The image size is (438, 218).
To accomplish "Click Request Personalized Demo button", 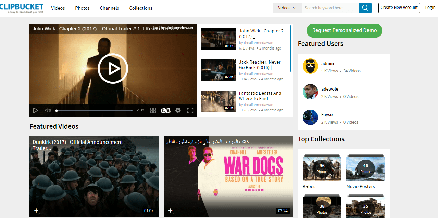I will pyautogui.click(x=345, y=30).
